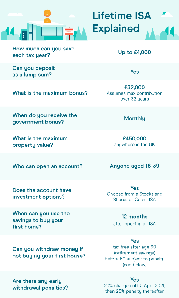This screenshot has height=298, width=179.
Task: Click the house illustration in header
Action: tap(45, 30)
